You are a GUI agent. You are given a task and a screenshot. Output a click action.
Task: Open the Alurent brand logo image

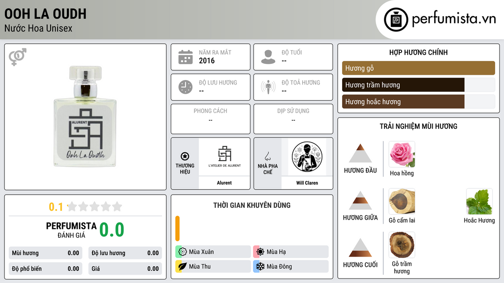click(224, 157)
